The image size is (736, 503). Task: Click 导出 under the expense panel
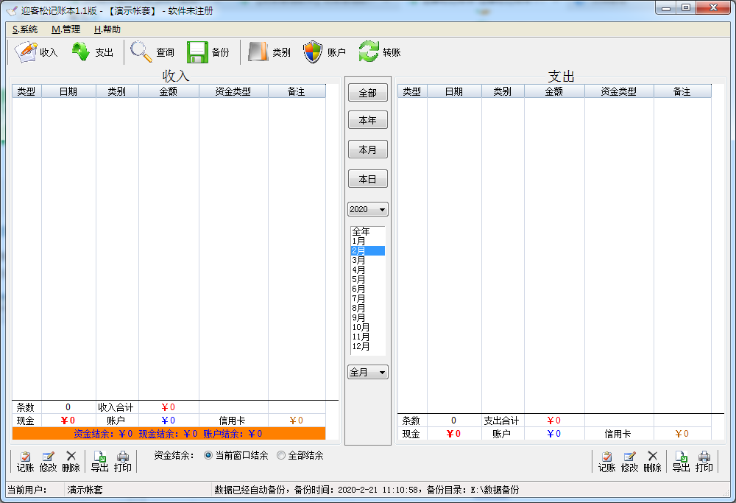[x=681, y=462]
